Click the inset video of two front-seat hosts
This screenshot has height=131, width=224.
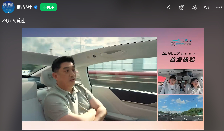click(x=180, y=81)
